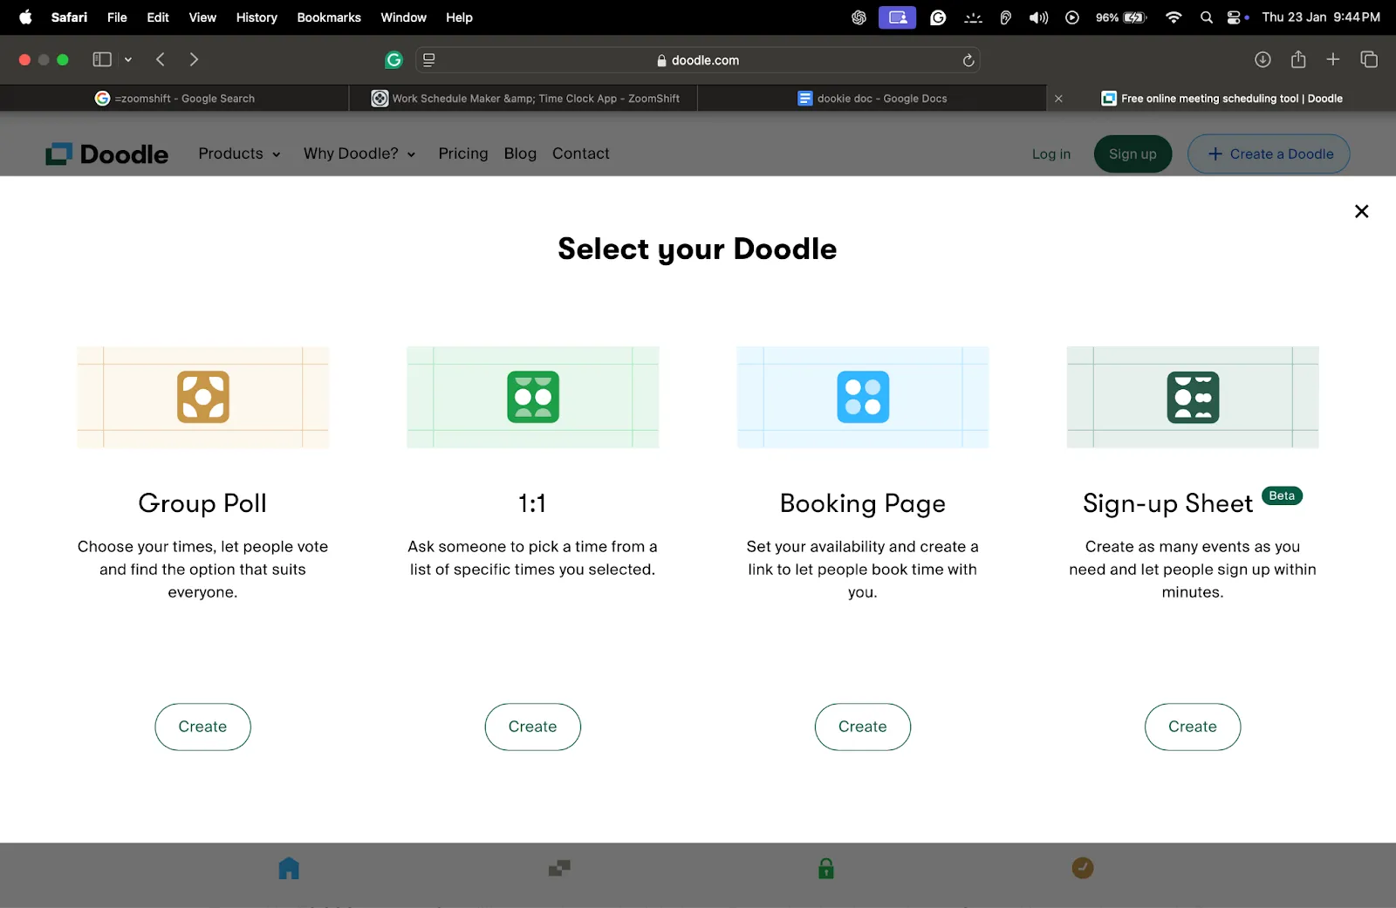Open a new Safari tab
The width and height of the screenshot is (1396, 908).
click(1333, 59)
